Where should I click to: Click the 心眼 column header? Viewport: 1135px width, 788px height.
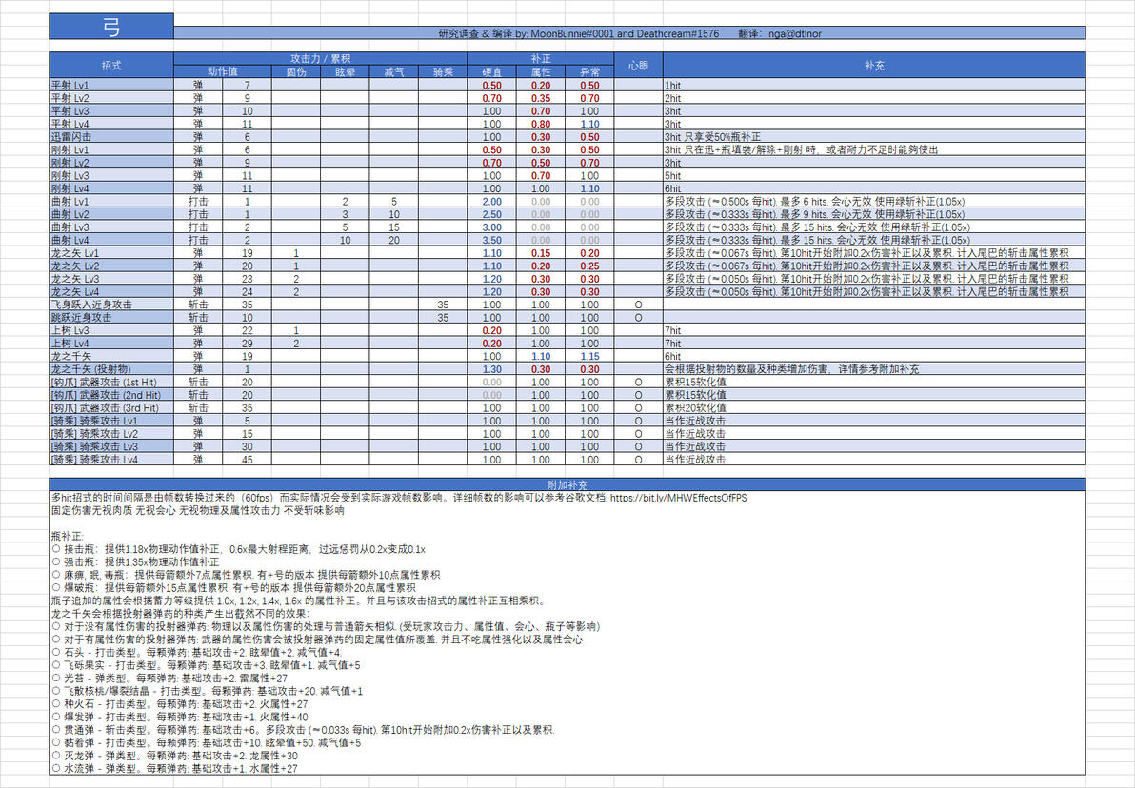[x=638, y=65]
